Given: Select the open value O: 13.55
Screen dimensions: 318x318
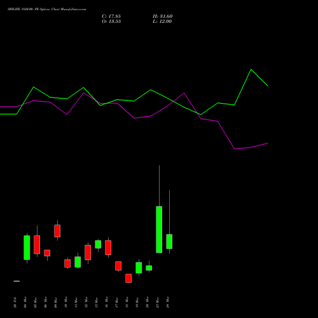Looking at the screenshot, I should coord(111,22).
